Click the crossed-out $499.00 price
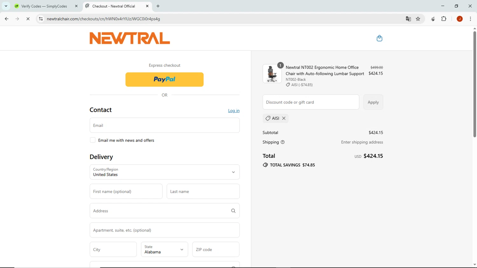 [377, 67]
